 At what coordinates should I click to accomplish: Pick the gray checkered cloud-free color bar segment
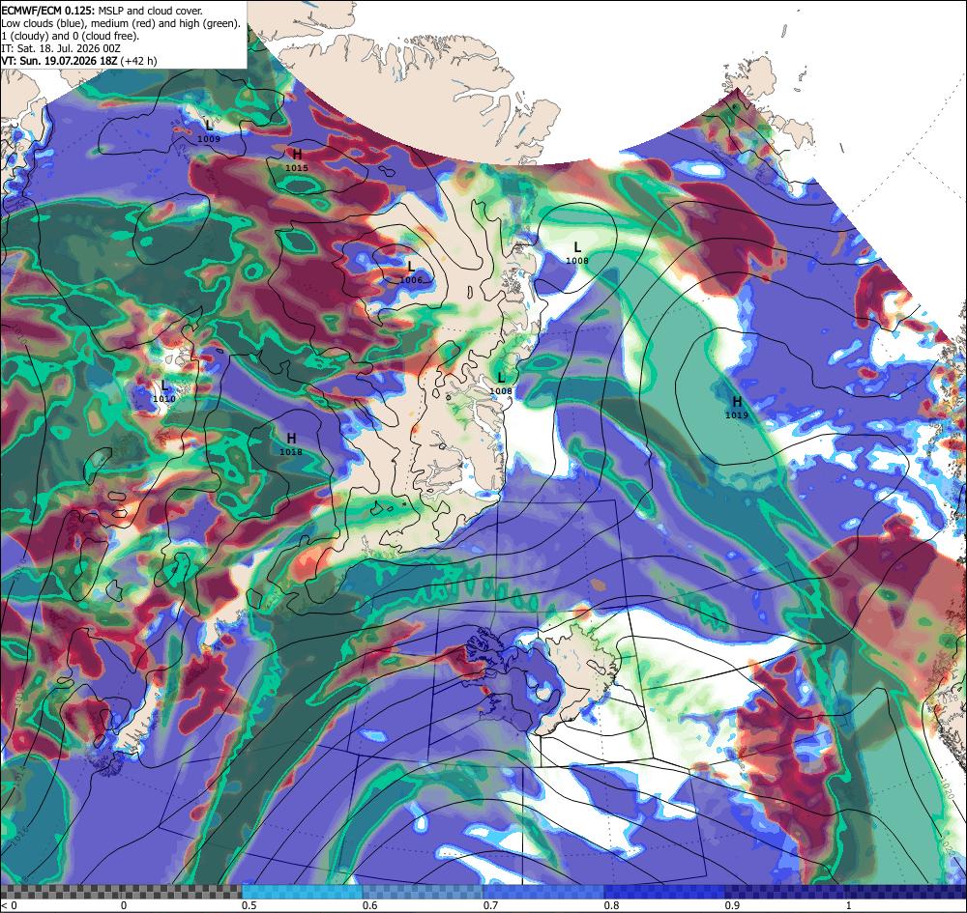121,892
